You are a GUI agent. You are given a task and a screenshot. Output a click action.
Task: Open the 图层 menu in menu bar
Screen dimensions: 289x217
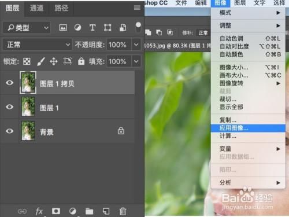point(240,3)
